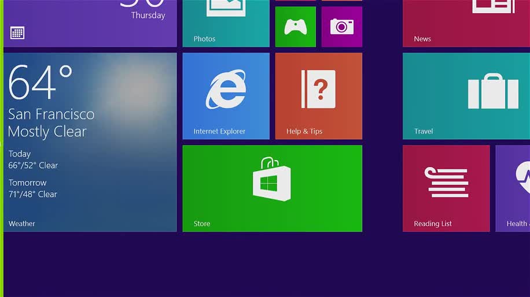Screen dimensions: 530x297
Task: Open the Weather tile for San Francisco
Action: click(x=90, y=142)
